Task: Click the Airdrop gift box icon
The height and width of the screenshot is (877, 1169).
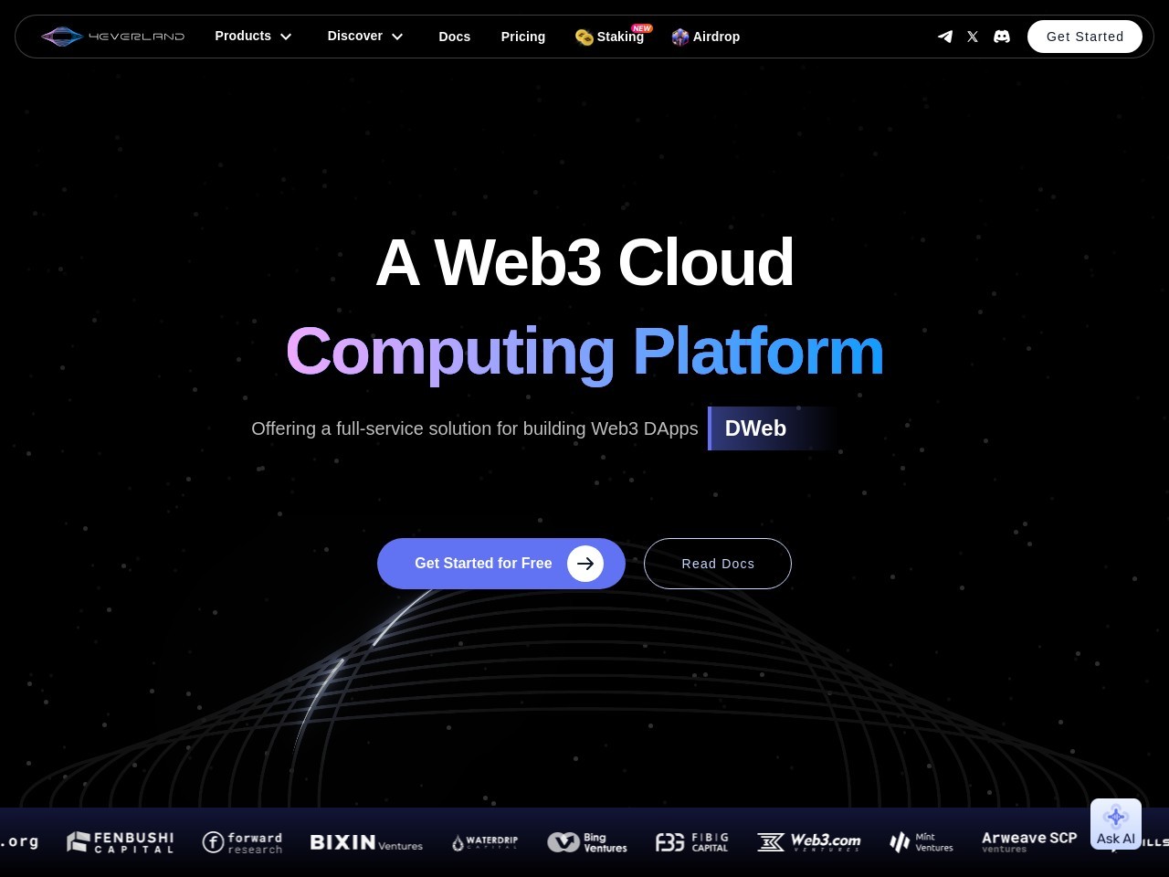Action: [679, 37]
